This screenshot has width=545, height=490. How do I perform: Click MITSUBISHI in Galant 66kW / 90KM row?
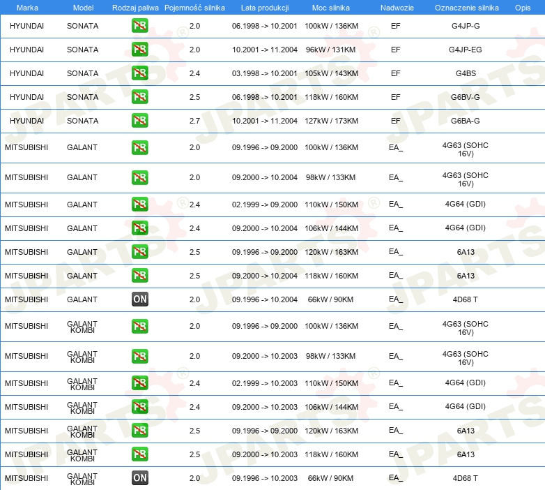[26, 299]
